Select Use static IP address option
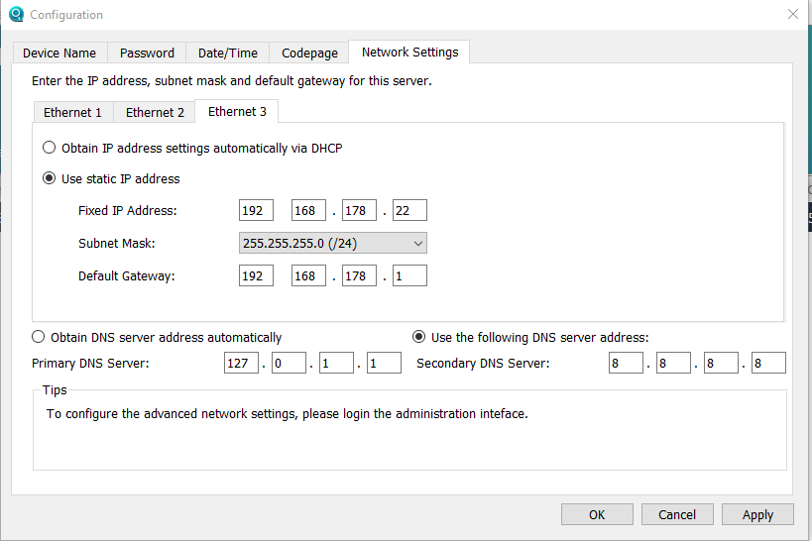The height and width of the screenshot is (541, 812). point(50,179)
